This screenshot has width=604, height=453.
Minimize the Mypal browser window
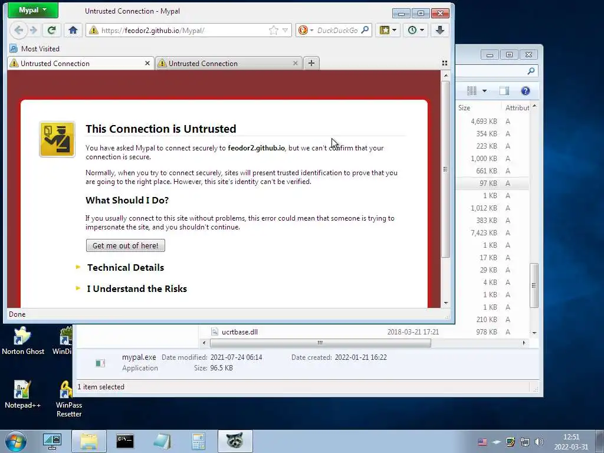coord(401,14)
